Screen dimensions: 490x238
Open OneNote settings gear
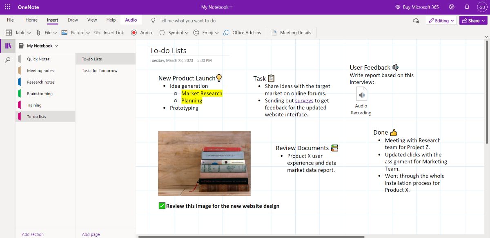click(x=452, y=7)
